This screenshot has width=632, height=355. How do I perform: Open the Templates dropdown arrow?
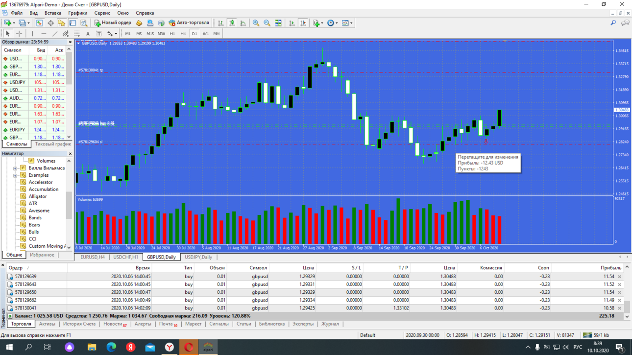pos(351,23)
